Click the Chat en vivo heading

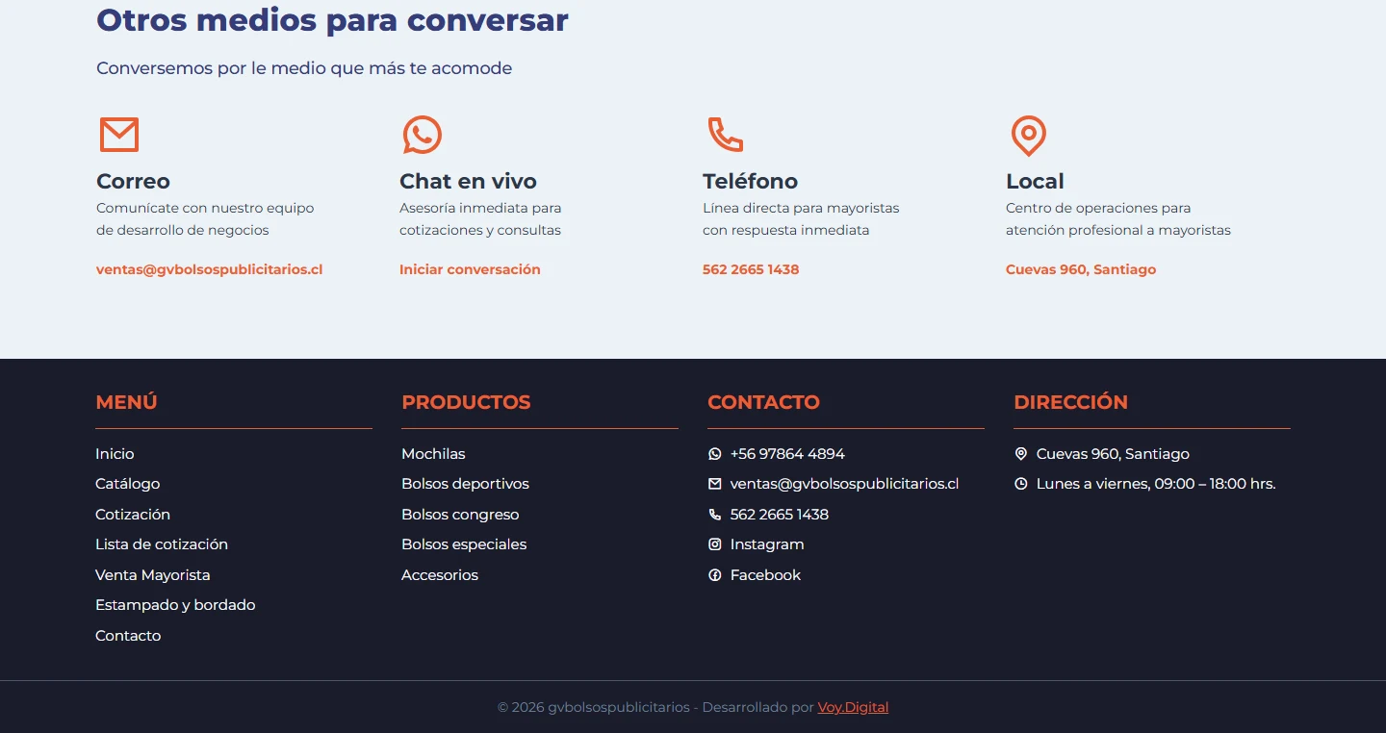coord(468,181)
